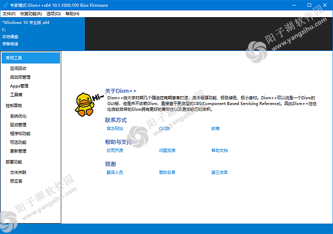Open 预应答 in the sidebar
This screenshot has height=234, width=333.
click(x=16, y=181)
